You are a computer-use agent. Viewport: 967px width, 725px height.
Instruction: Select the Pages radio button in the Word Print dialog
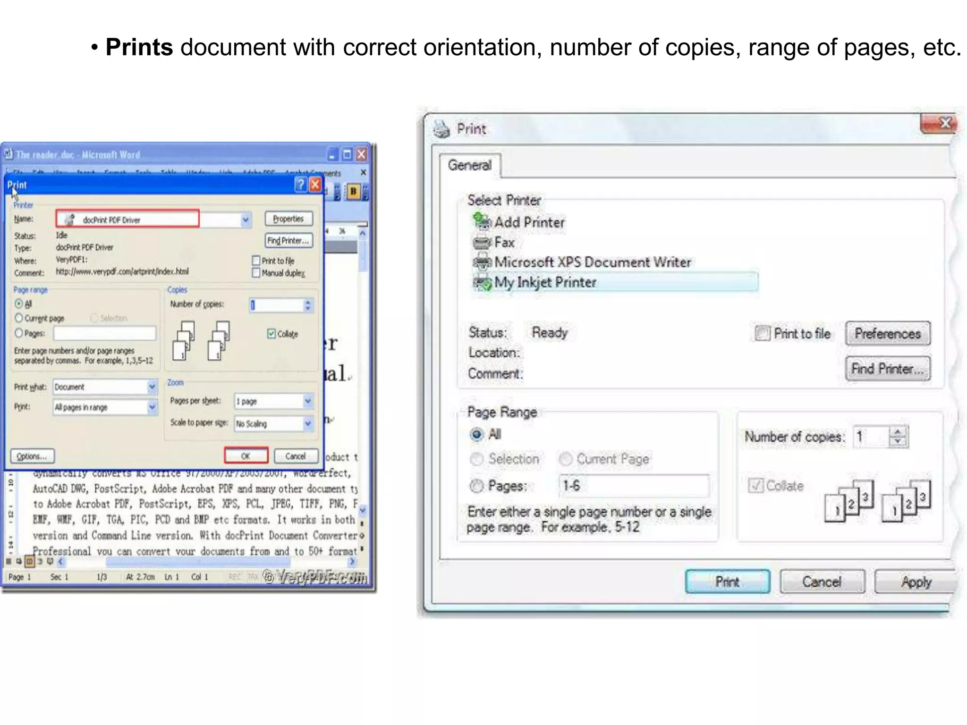tap(19, 333)
